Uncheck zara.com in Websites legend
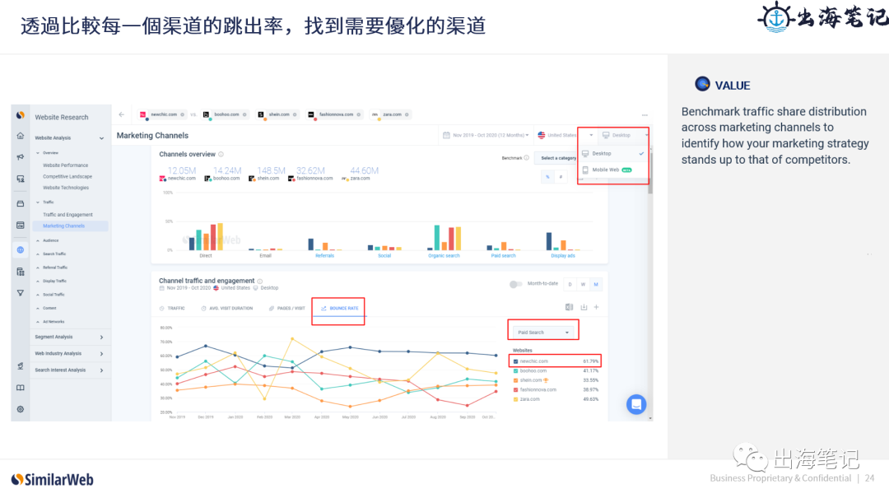Image resolution: width=889 pixels, height=498 pixels. (x=515, y=400)
